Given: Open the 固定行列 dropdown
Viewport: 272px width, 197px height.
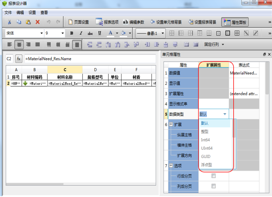Looking at the screenshot, I should coord(214,44).
